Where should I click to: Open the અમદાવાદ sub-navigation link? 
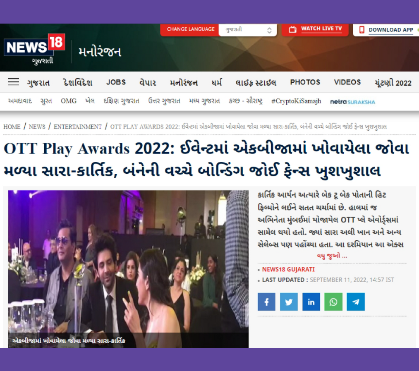coord(20,101)
